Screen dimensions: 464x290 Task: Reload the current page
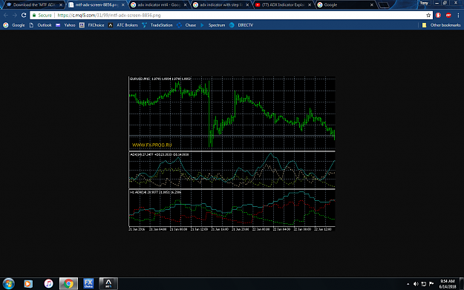[24, 15]
